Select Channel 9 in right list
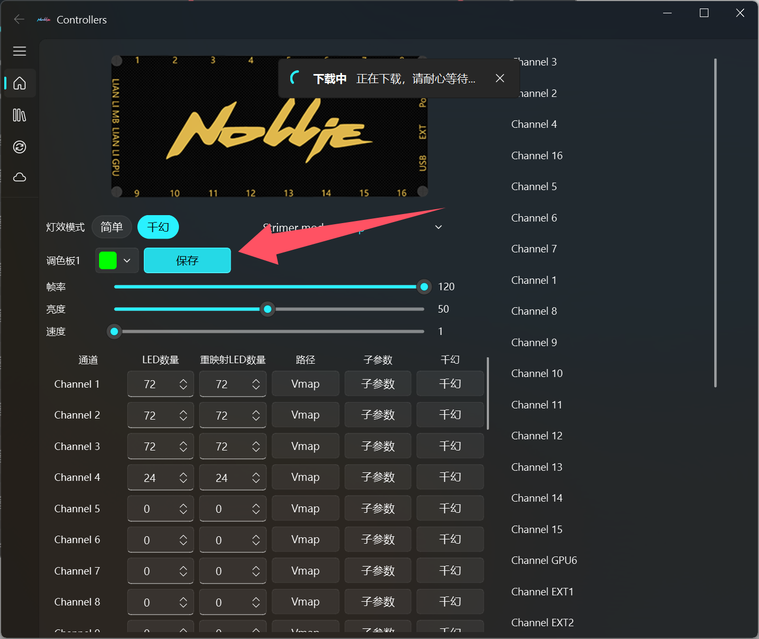This screenshot has width=759, height=639. [x=534, y=342]
